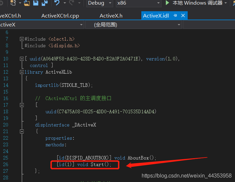Click the 本地 Windows 调试器 button
Image resolution: width=235 pixels, height=182 pixels.
click(197, 3)
